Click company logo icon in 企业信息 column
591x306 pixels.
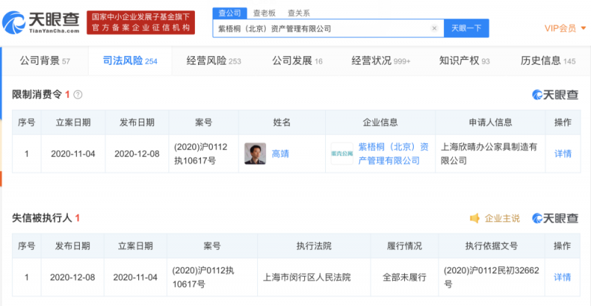[x=341, y=153]
